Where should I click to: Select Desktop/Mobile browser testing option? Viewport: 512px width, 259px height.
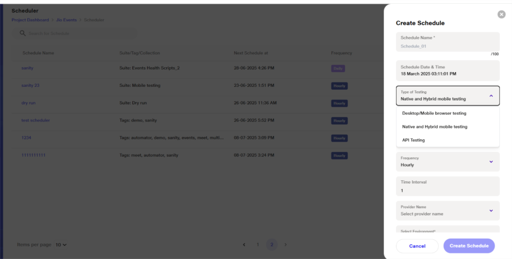pyautogui.click(x=447, y=114)
